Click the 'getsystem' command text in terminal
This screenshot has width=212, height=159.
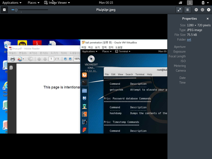click(116, 90)
